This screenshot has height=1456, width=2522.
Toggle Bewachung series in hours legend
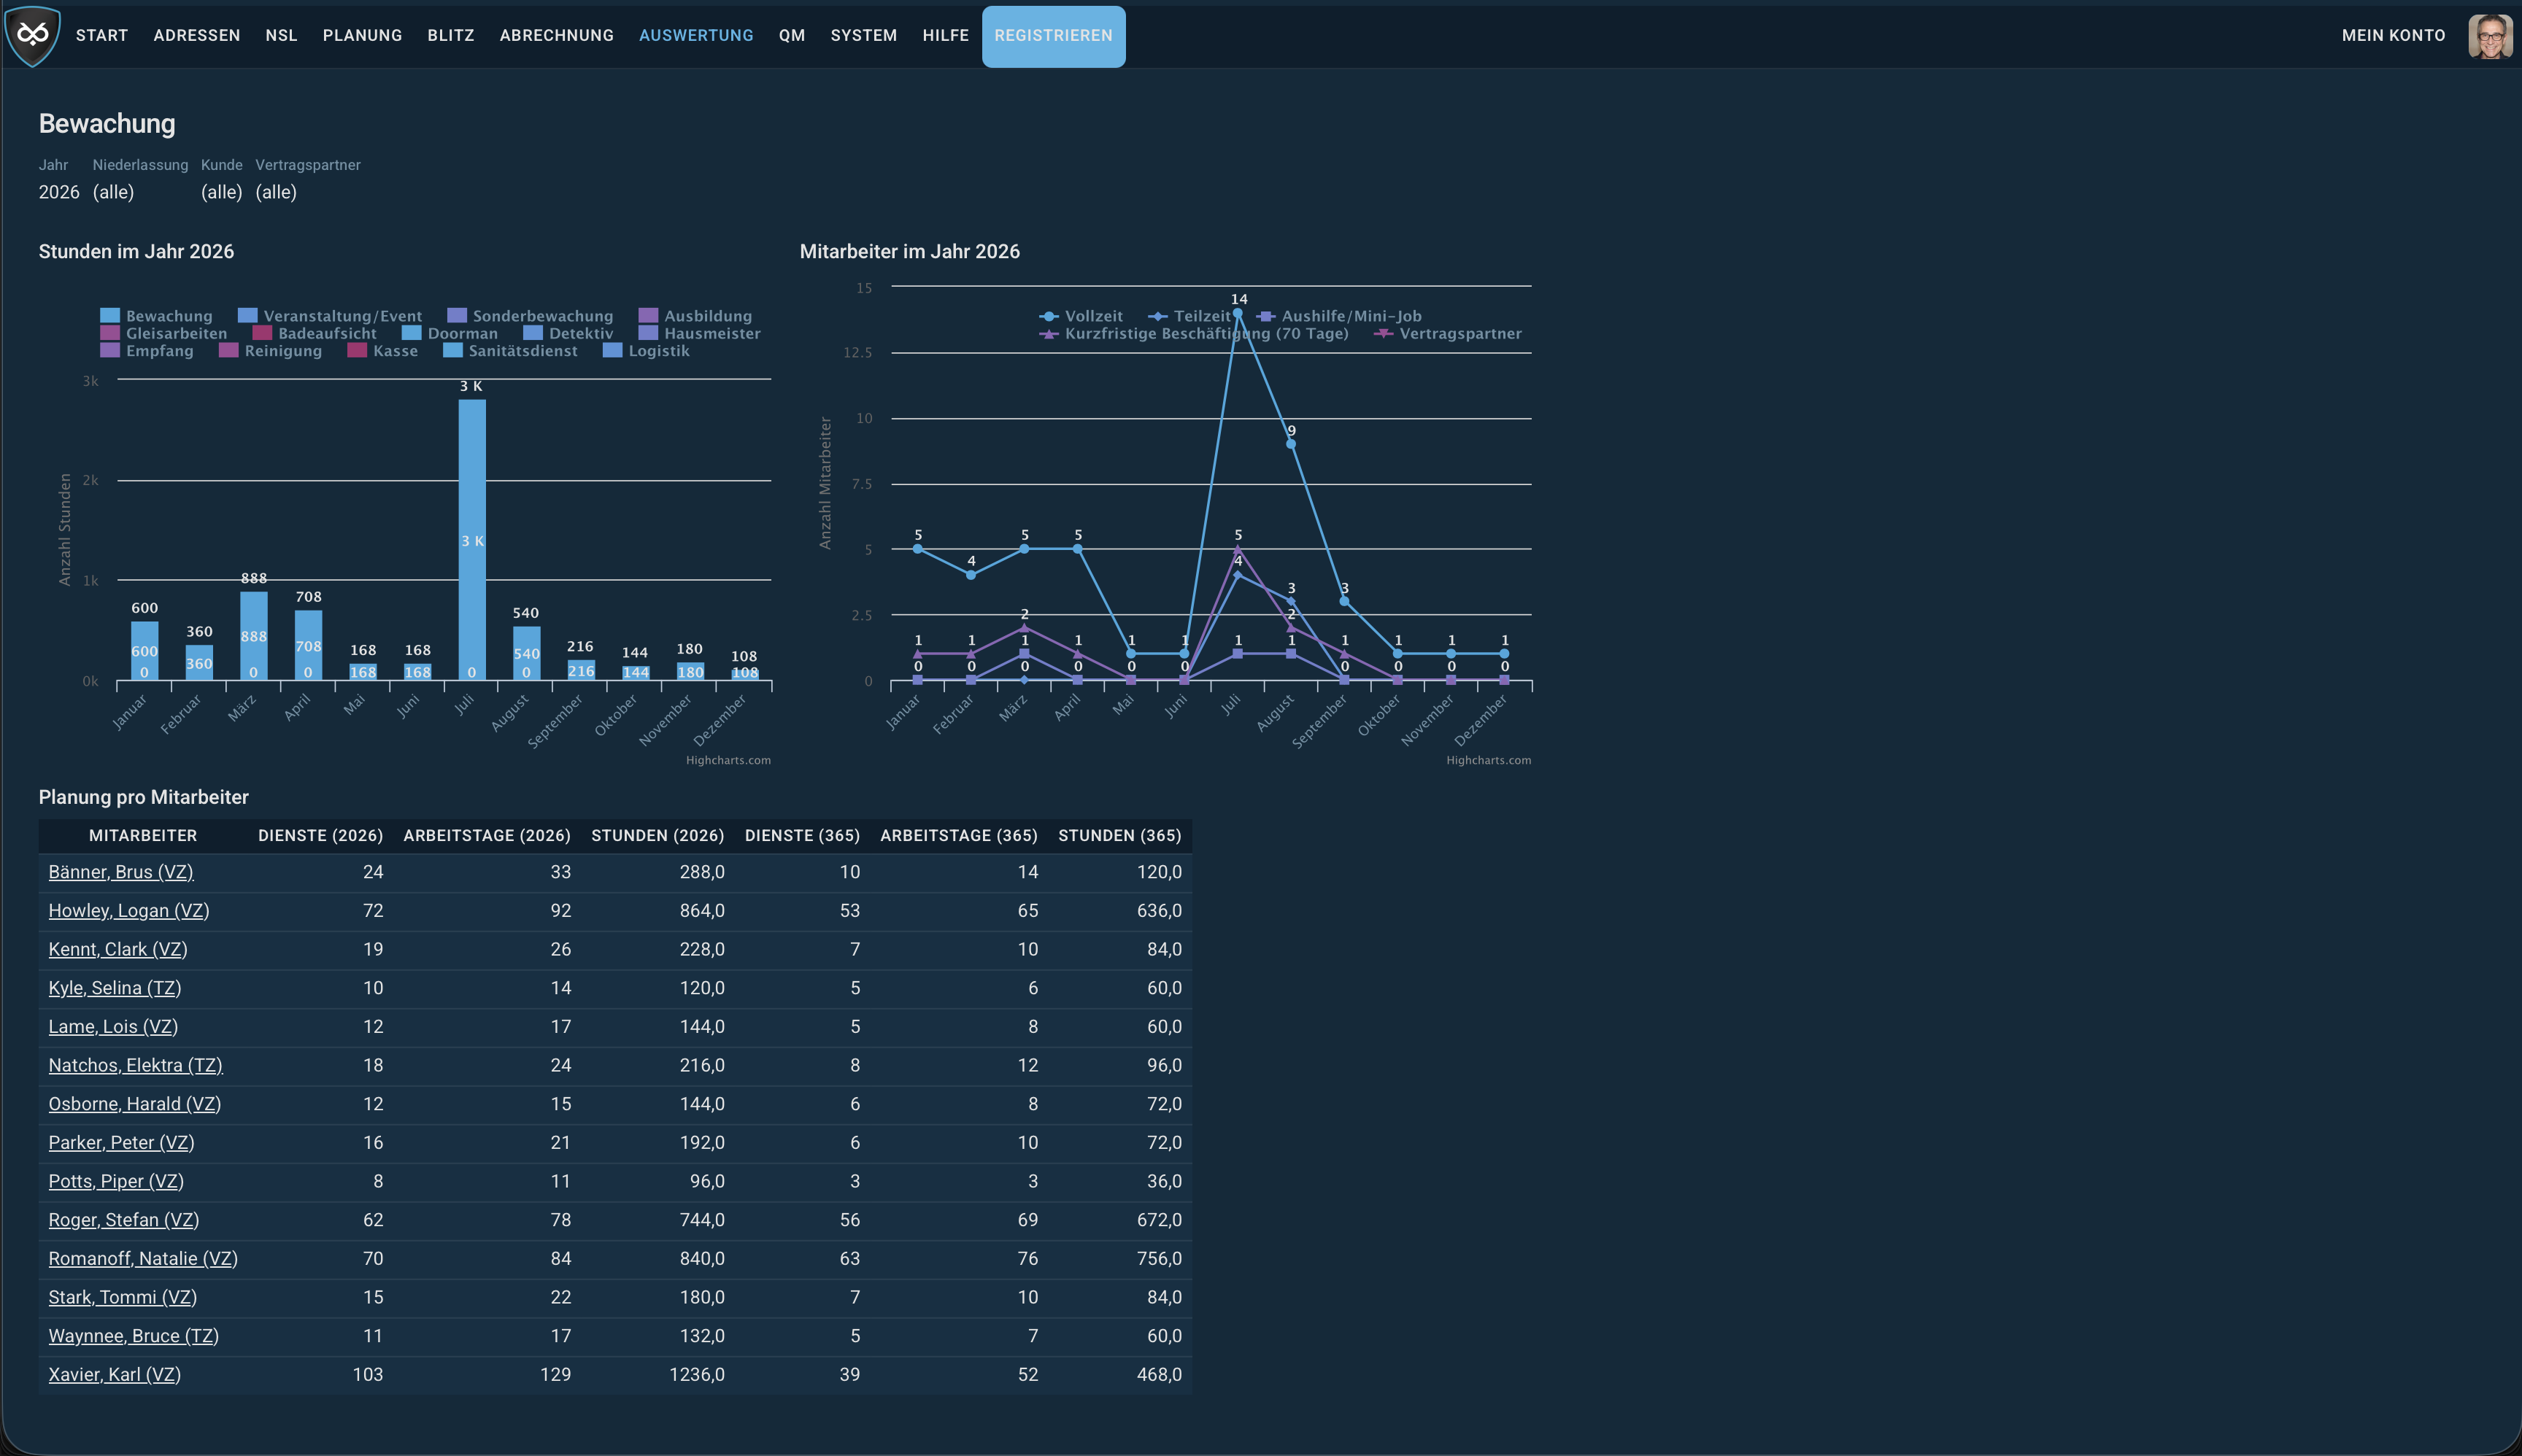(x=157, y=316)
